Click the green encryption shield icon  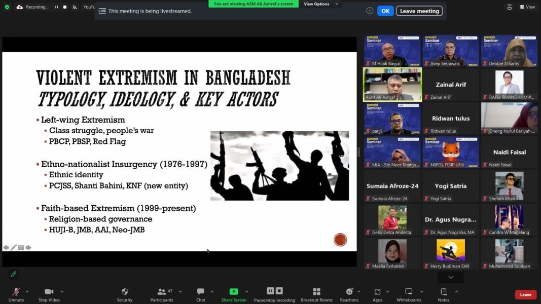[x=7, y=7]
